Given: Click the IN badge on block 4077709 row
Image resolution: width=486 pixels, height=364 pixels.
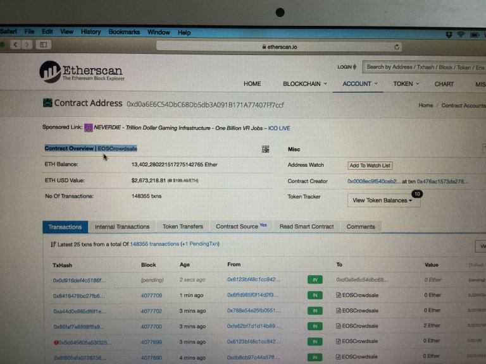Looking at the screenshot, I should (x=315, y=295).
